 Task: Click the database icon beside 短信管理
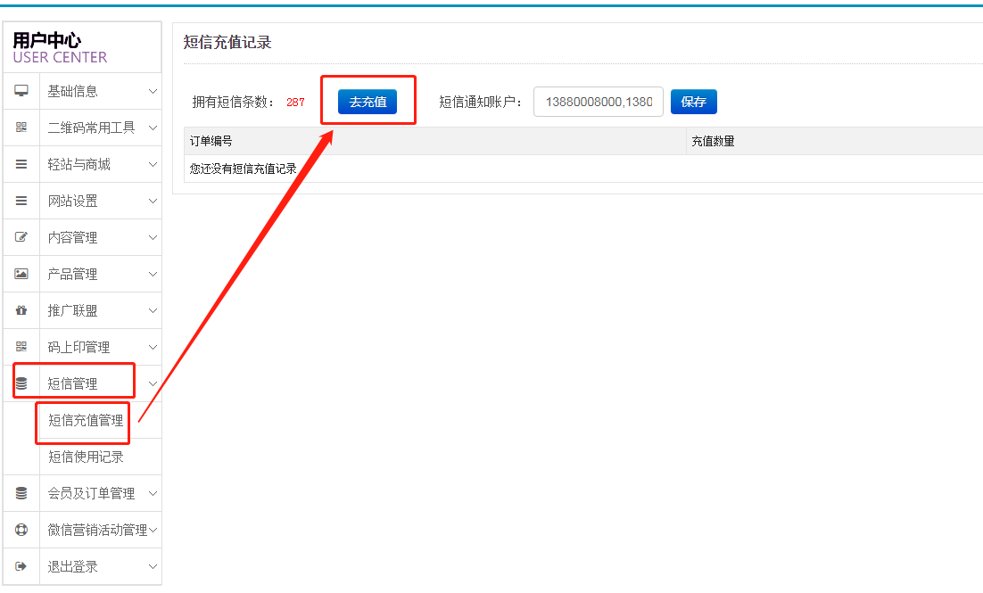coord(21,383)
